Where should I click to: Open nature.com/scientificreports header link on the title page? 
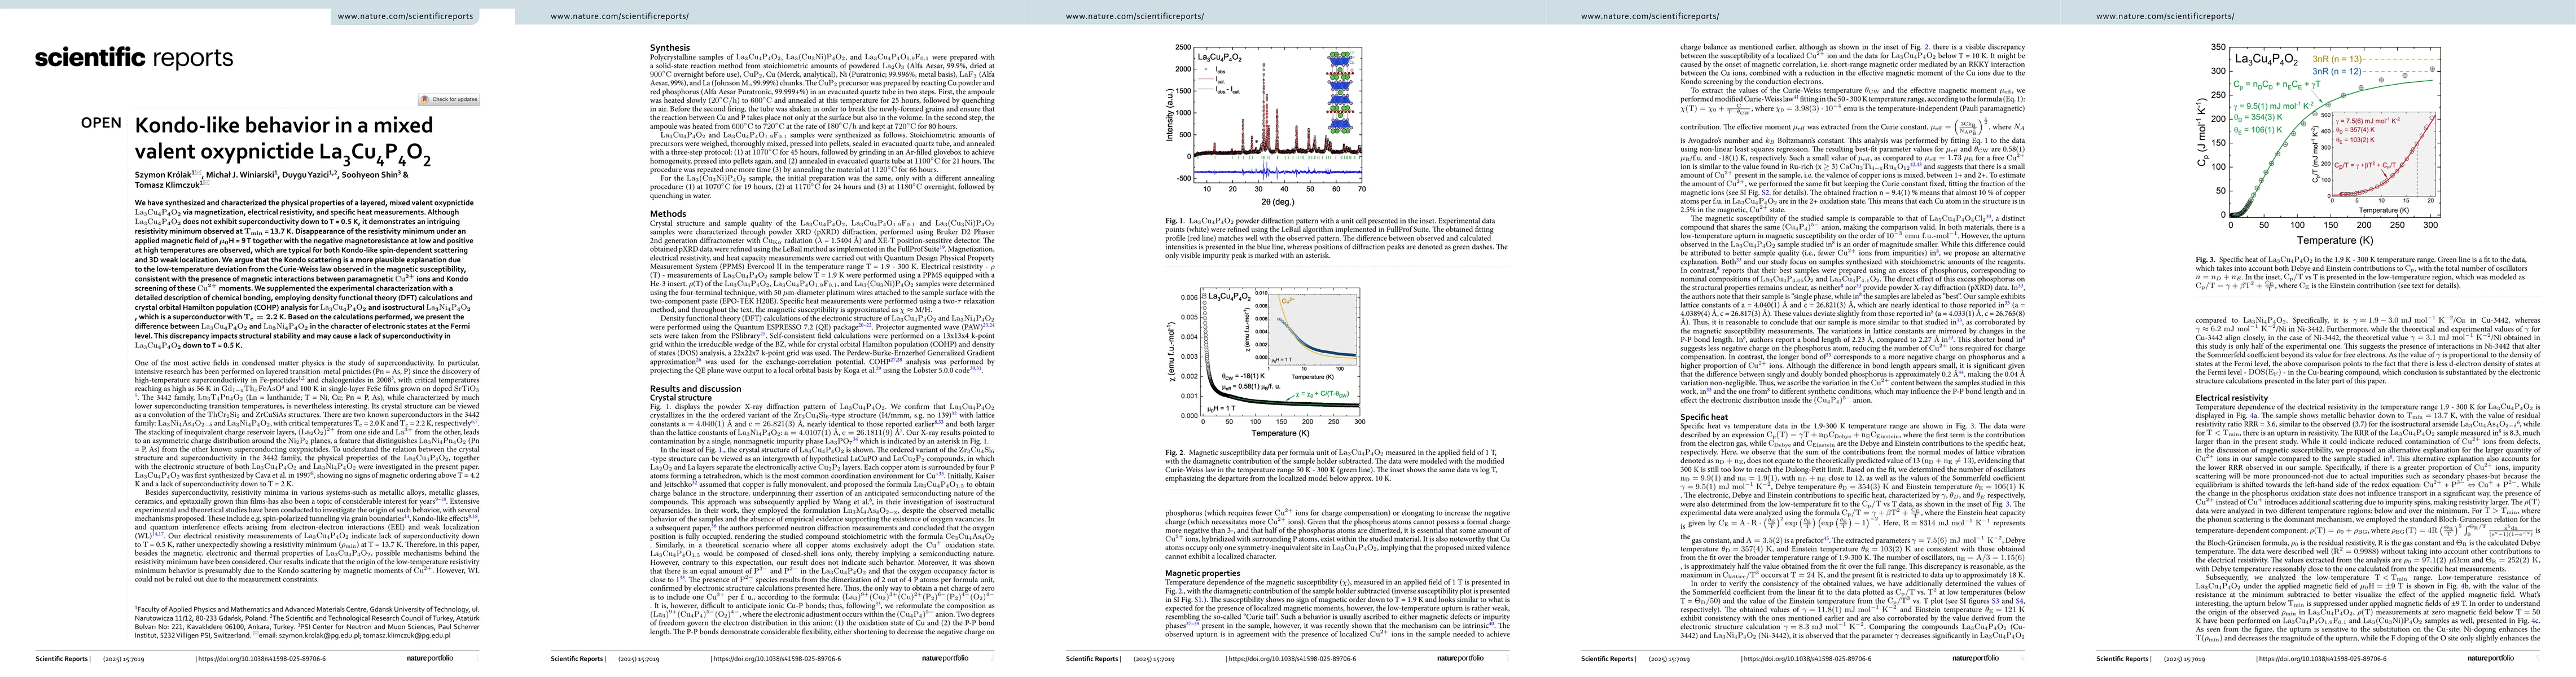pyautogui.click(x=407, y=16)
